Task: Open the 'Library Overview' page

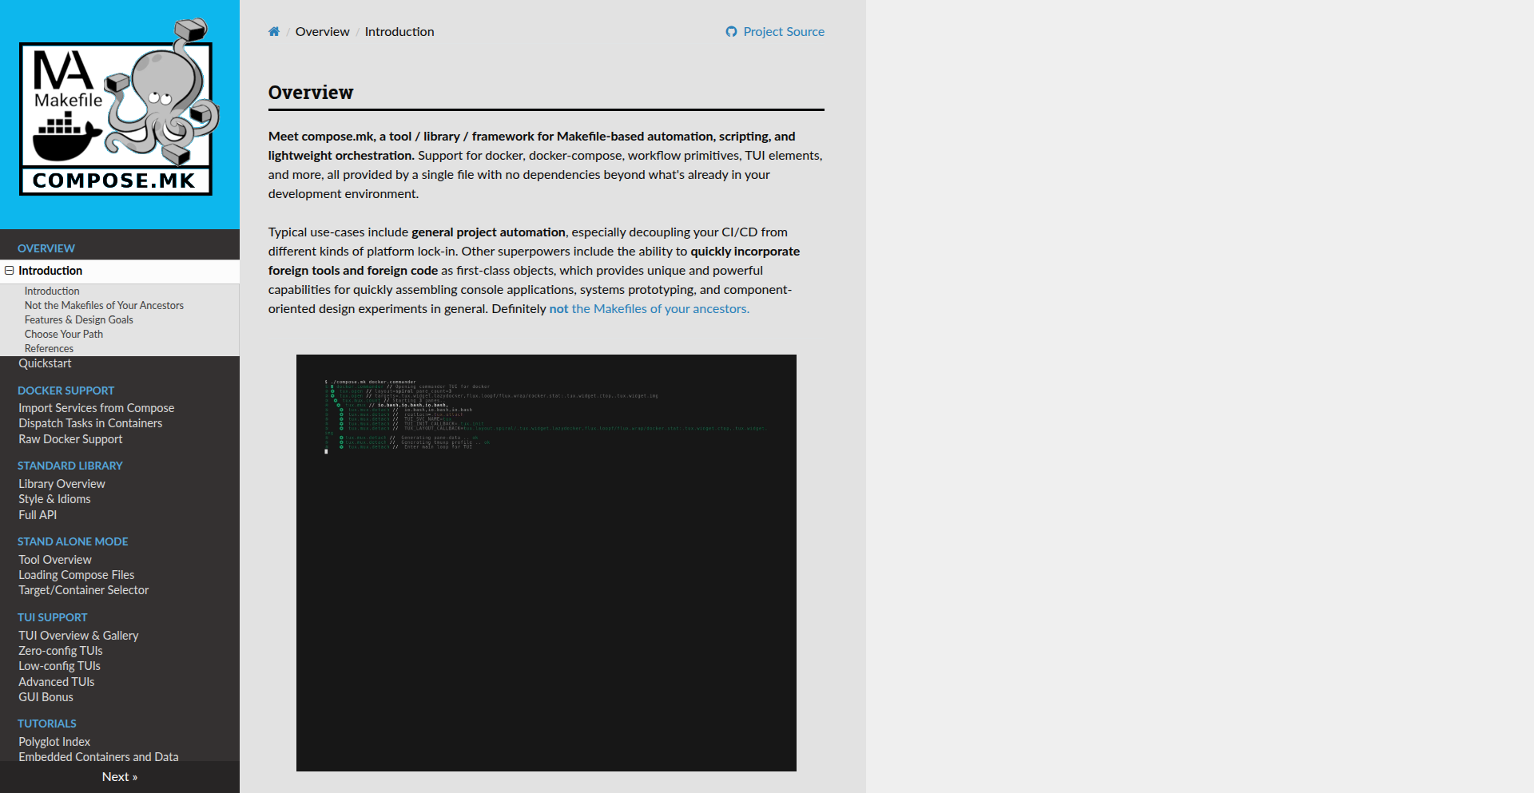Action: click(x=62, y=483)
